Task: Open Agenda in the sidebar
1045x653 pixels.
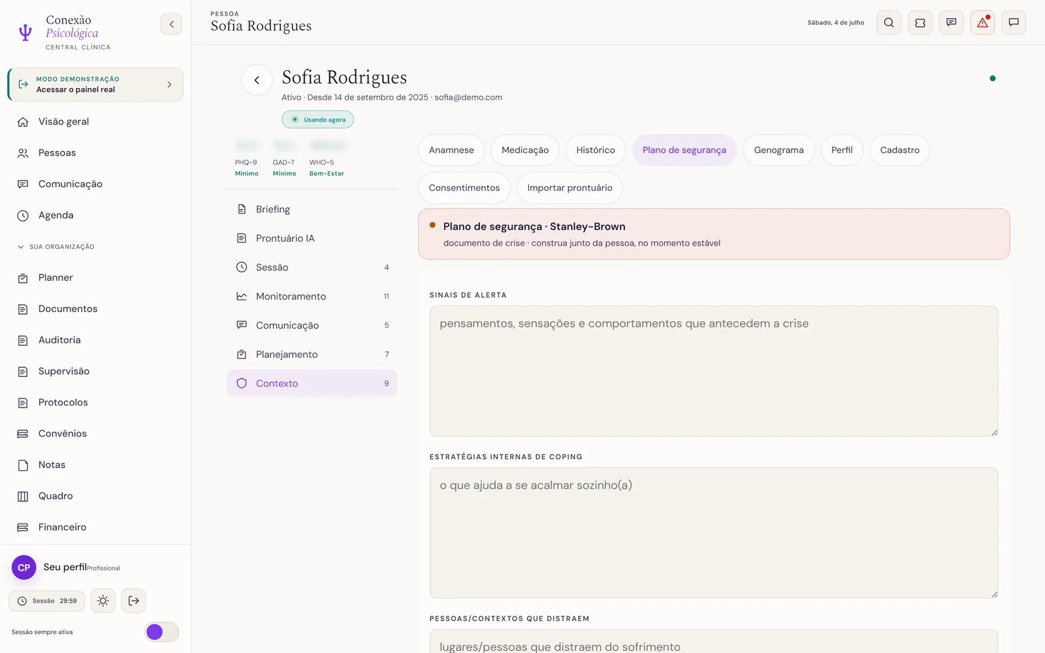Action: click(x=95, y=215)
